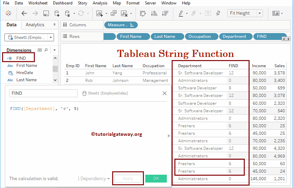Switch to the Analytics tab
This screenshot has height=188, width=293.
click(x=35, y=25)
